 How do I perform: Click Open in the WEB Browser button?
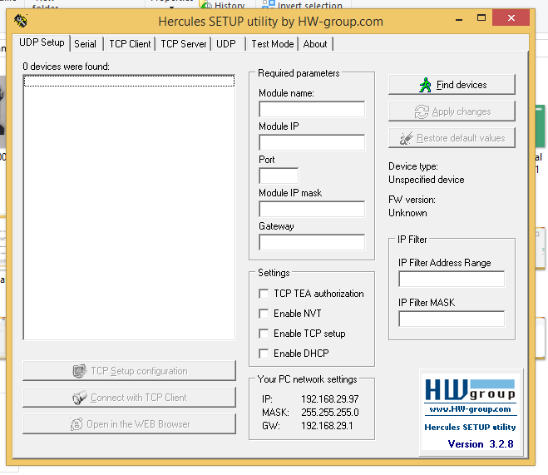[130, 424]
